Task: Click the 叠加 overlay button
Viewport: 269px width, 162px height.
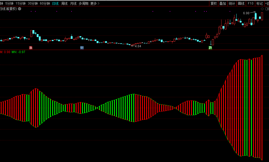Action: (223, 3)
